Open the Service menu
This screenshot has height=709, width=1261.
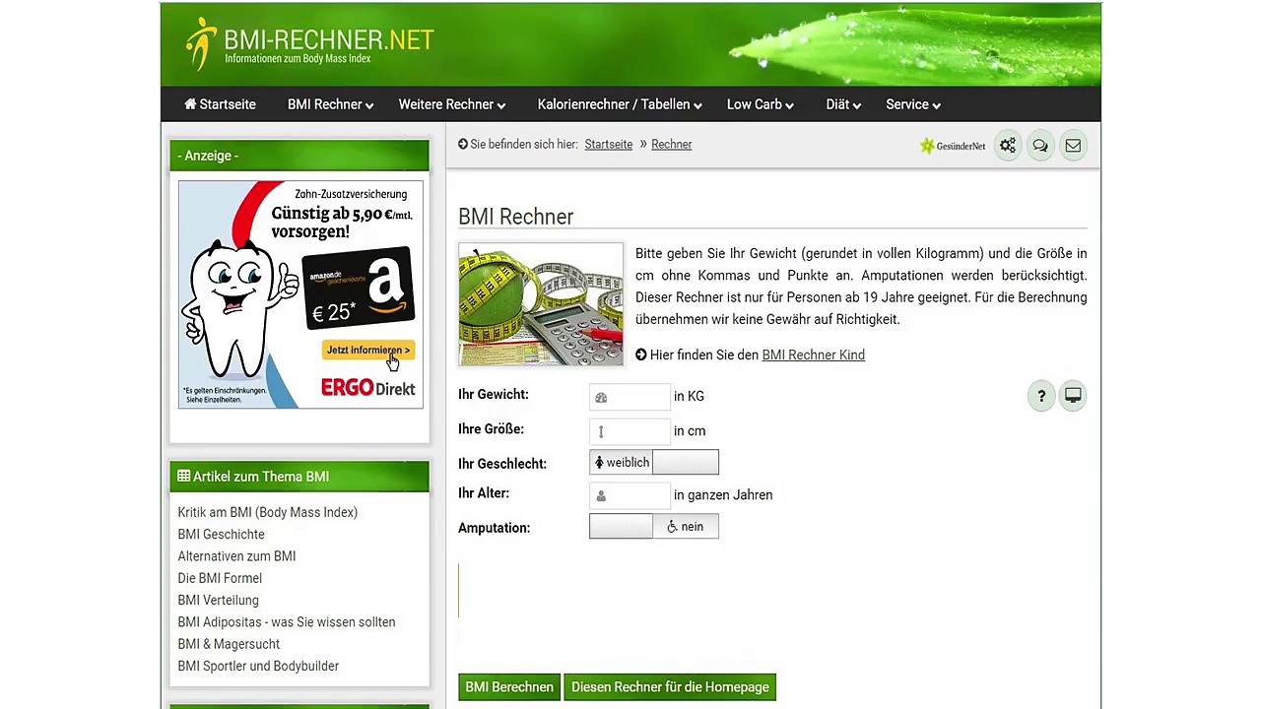(912, 104)
